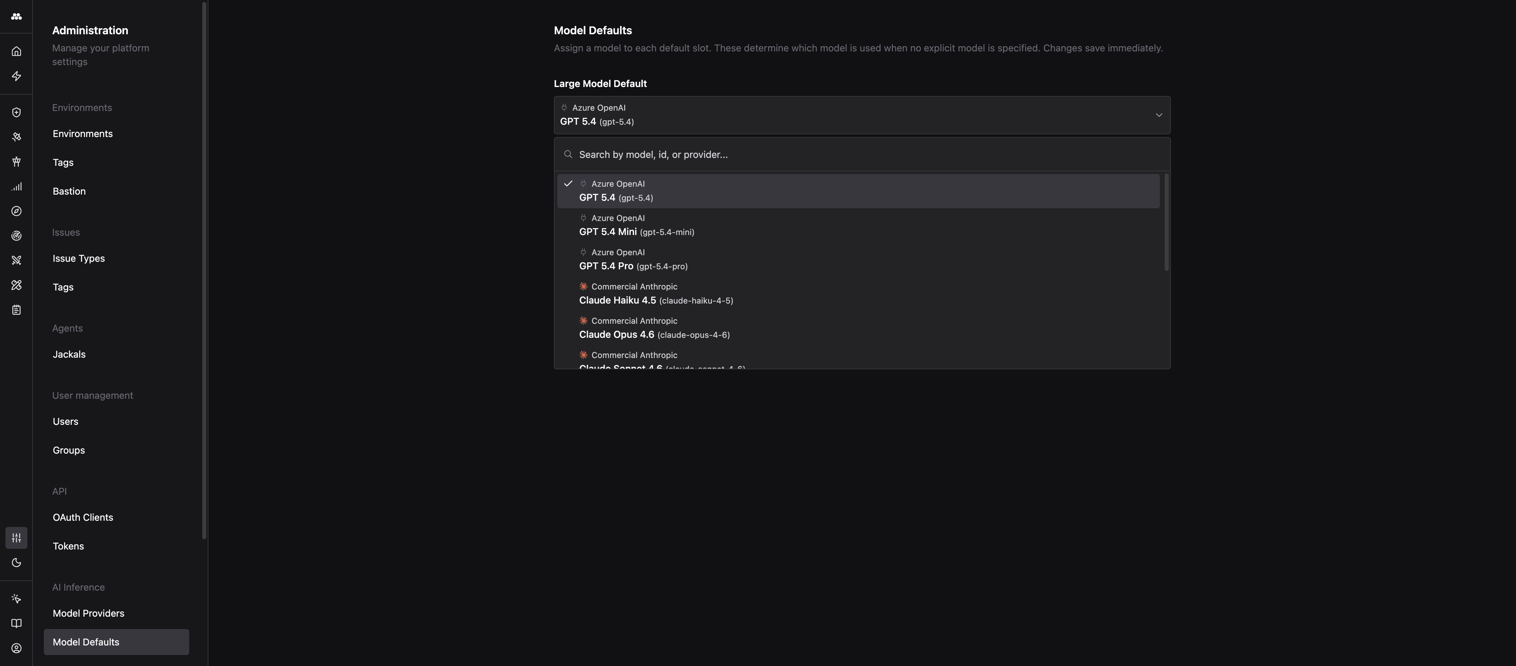Select the sliders settings icon
Screen dimensions: 1516x666
pyautogui.click(x=16, y=537)
